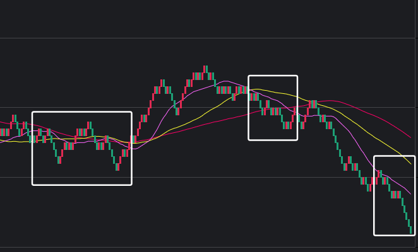The image size is (418, 252).
Task: Select the topmost candle inside the right rectangle
Action: (379, 174)
